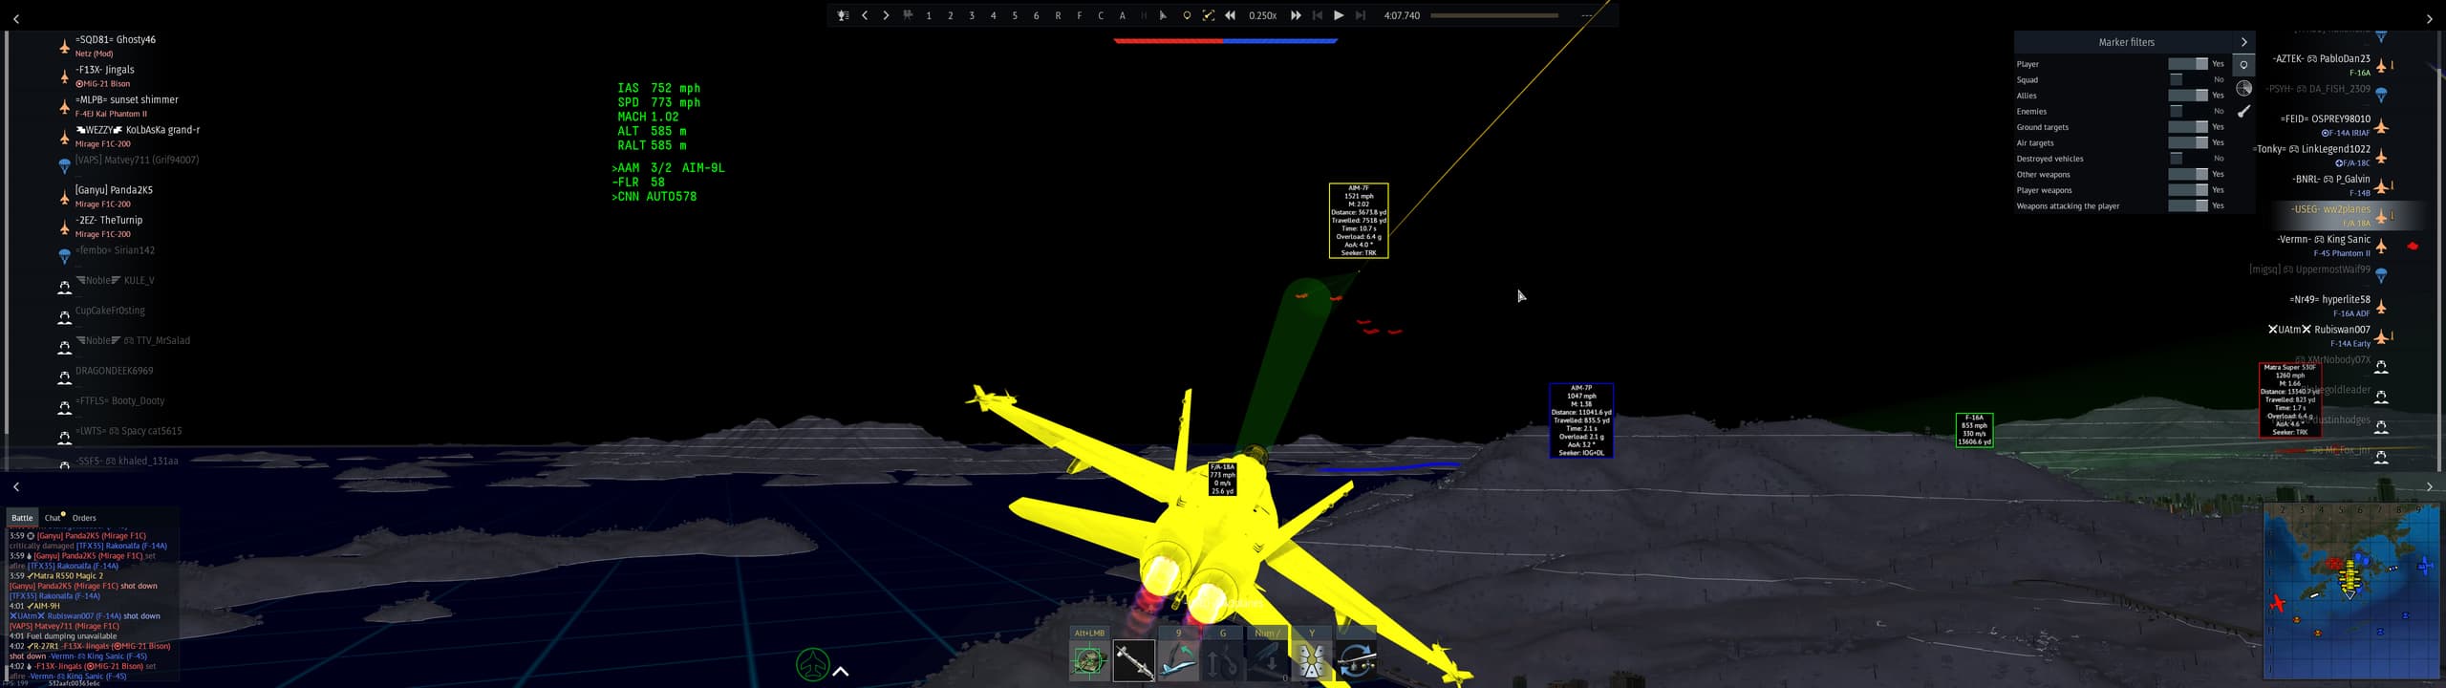Toggle the Allies marker filter
This screenshot has height=688, width=2446.
tap(2187, 96)
